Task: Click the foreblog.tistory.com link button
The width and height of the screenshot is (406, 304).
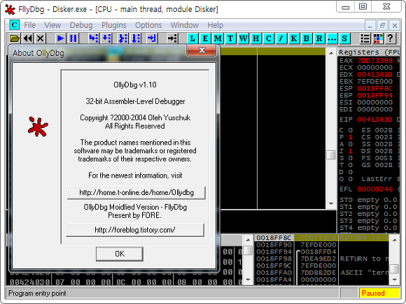Action: (x=135, y=230)
